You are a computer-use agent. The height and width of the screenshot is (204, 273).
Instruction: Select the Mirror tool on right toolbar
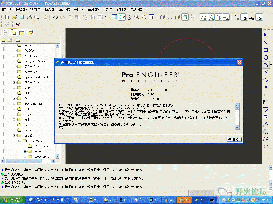click(266, 147)
